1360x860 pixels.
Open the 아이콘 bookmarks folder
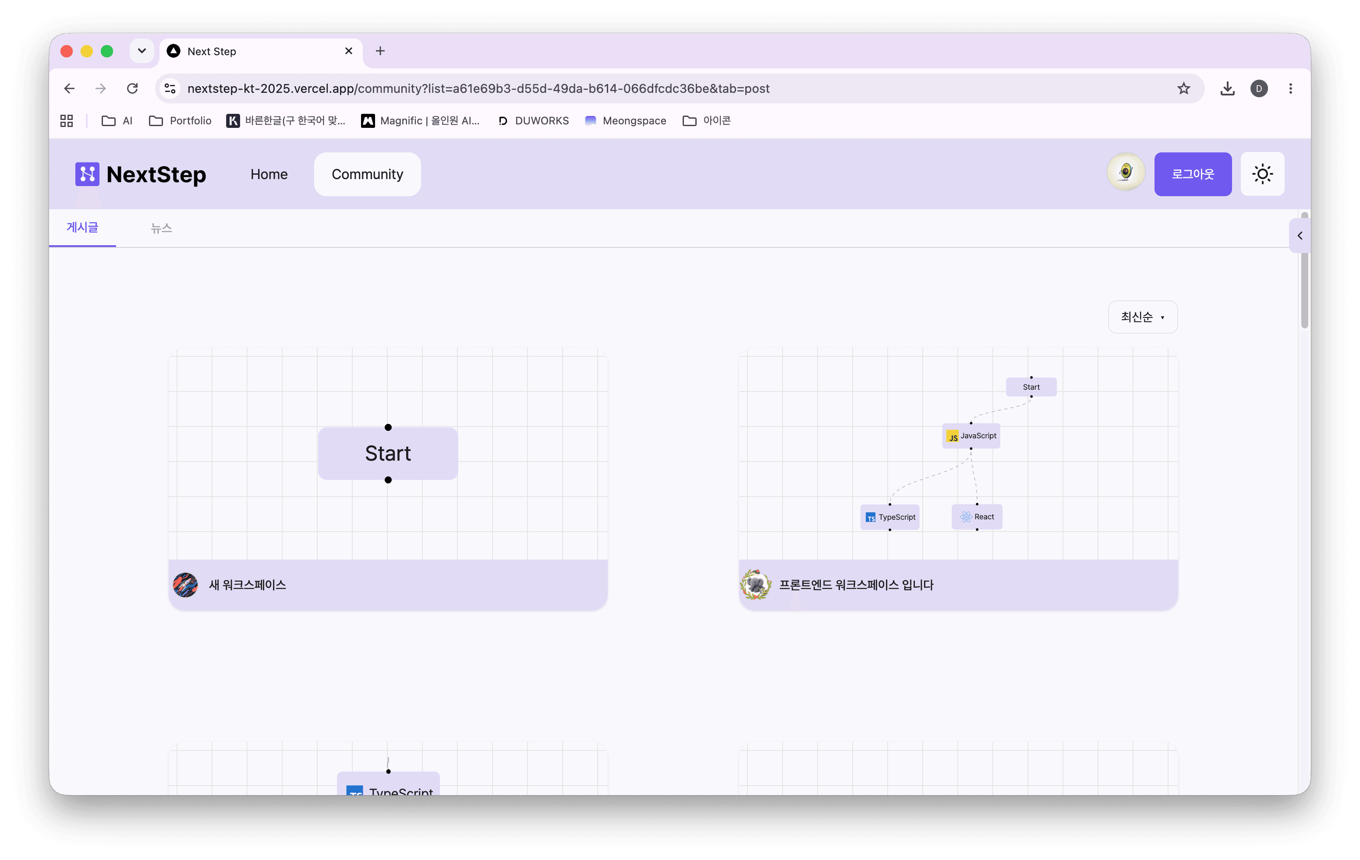click(x=707, y=121)
